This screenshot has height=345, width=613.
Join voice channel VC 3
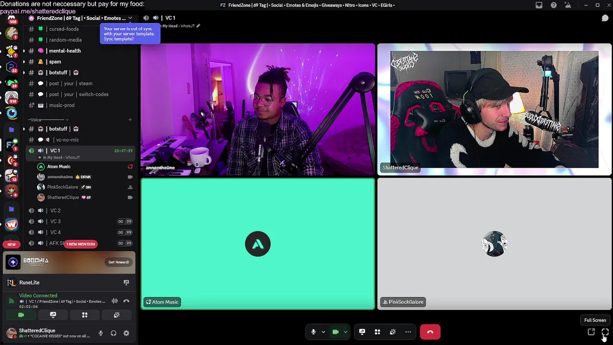coord(80,221)
